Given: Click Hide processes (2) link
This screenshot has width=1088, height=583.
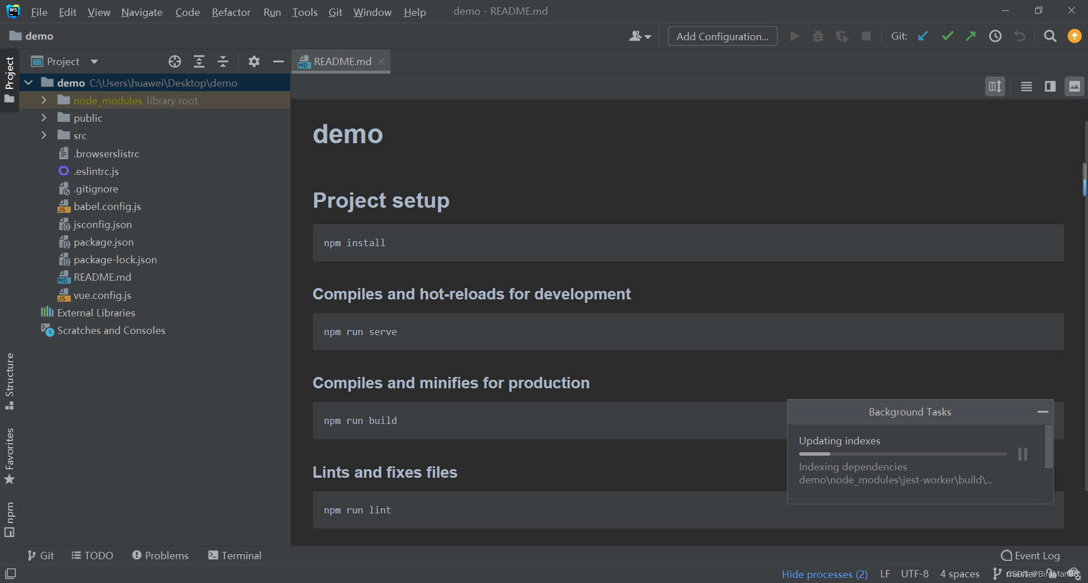Looking at the screenshot, I should (x=824, y=574).
